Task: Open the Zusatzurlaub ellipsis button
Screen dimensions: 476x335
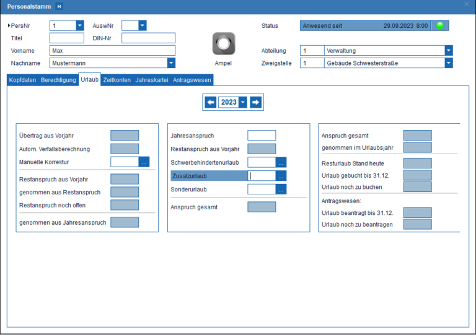Action: click(281, 176)
